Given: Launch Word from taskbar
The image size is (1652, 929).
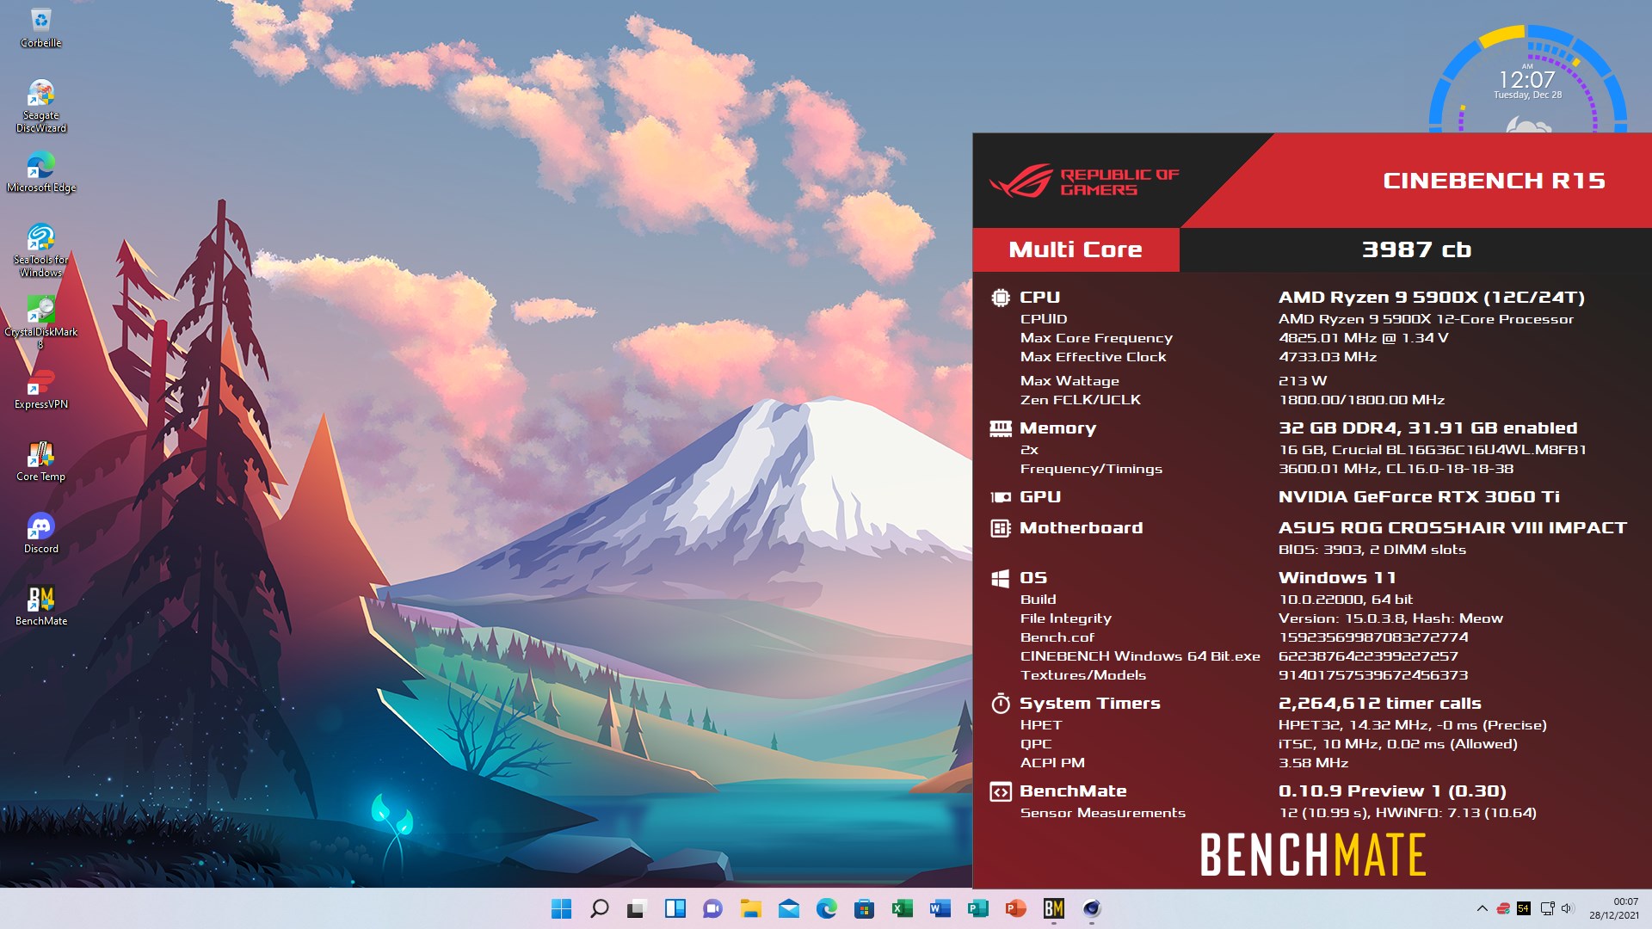Looking at the screenshot, I should click(940, 908).
